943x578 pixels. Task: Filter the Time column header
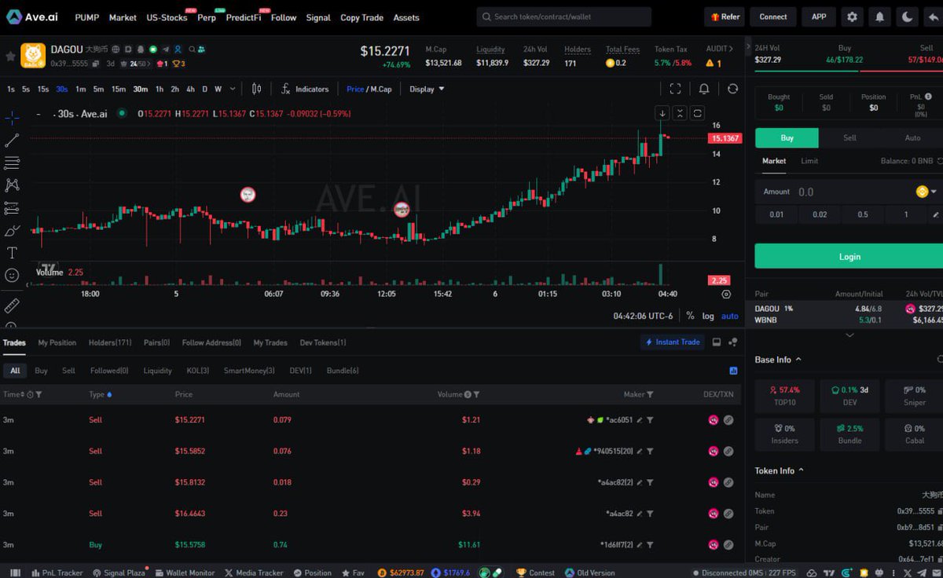pyautogui.click(x=39, y=395)
